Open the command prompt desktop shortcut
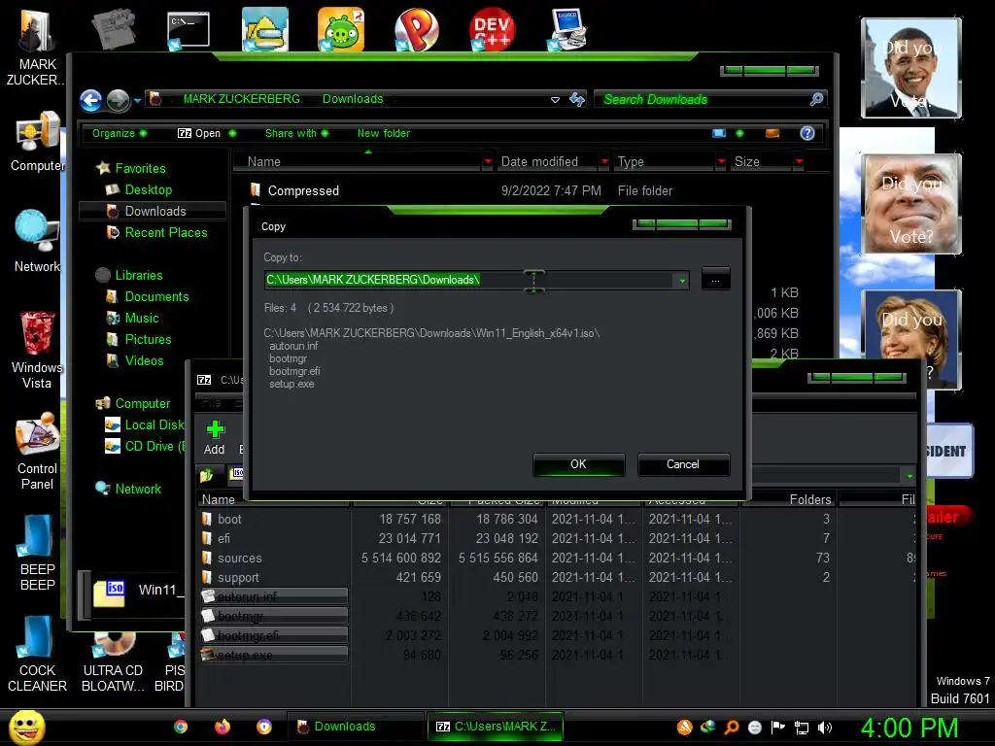The width and height of the screenshot is (995, 746). click(188, 30)
